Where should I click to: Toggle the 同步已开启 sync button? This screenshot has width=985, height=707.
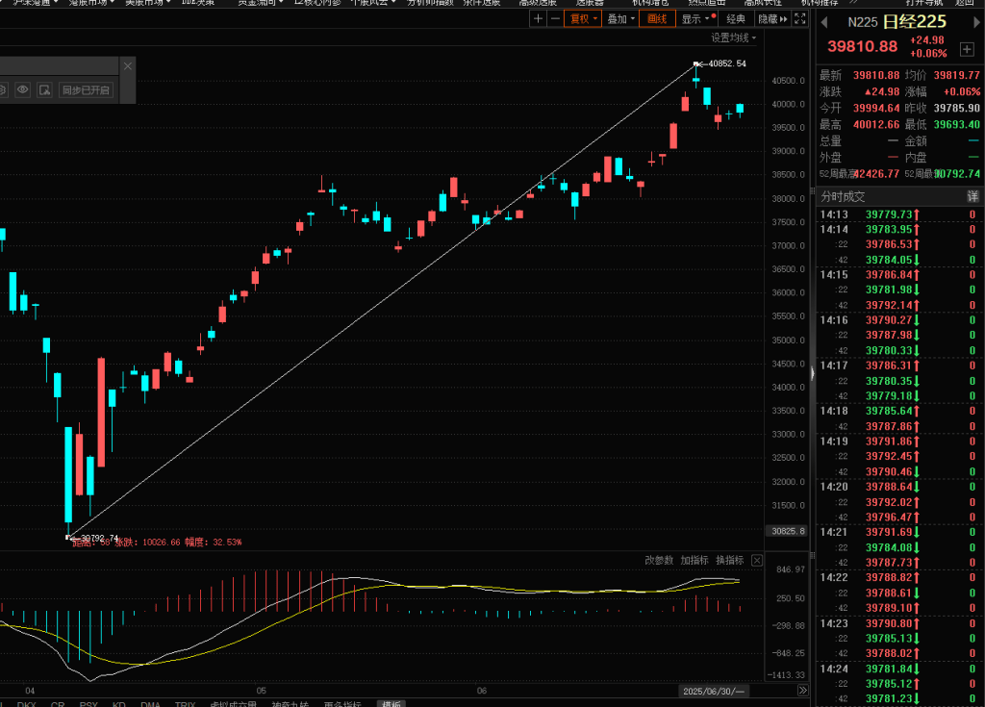coord(86,89)
